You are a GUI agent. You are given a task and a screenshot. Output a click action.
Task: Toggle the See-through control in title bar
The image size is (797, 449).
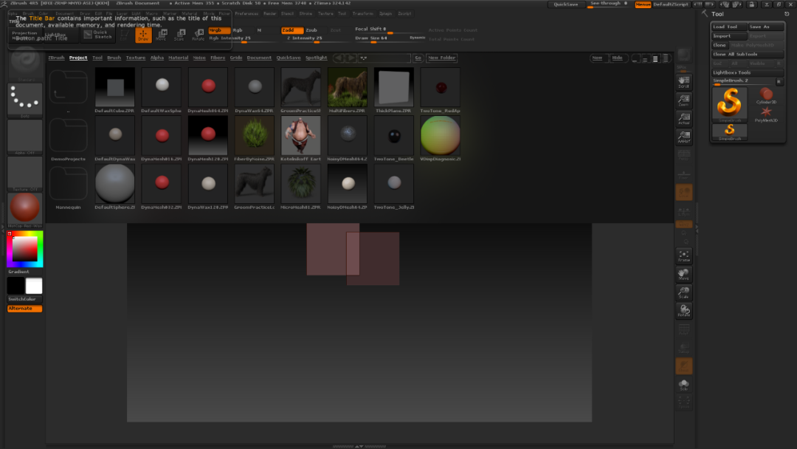pos(609,4)
